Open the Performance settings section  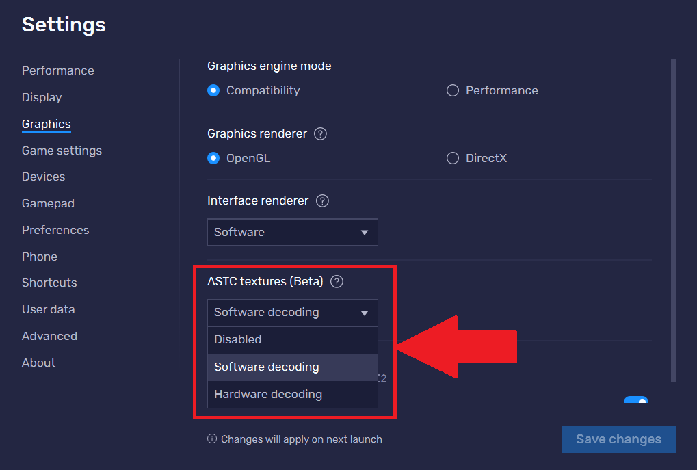(57, 70)
